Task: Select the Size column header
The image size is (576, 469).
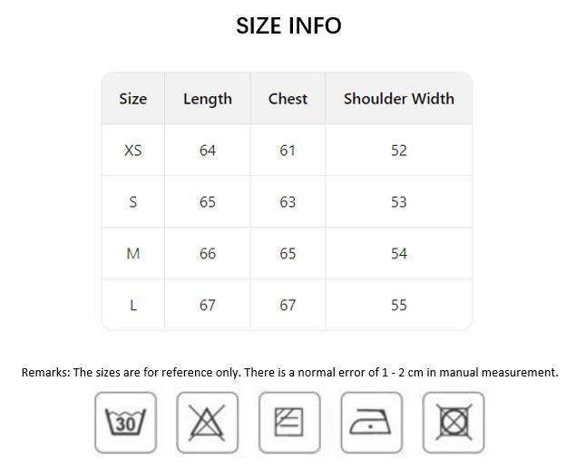Action: click(x=133, y=99)
